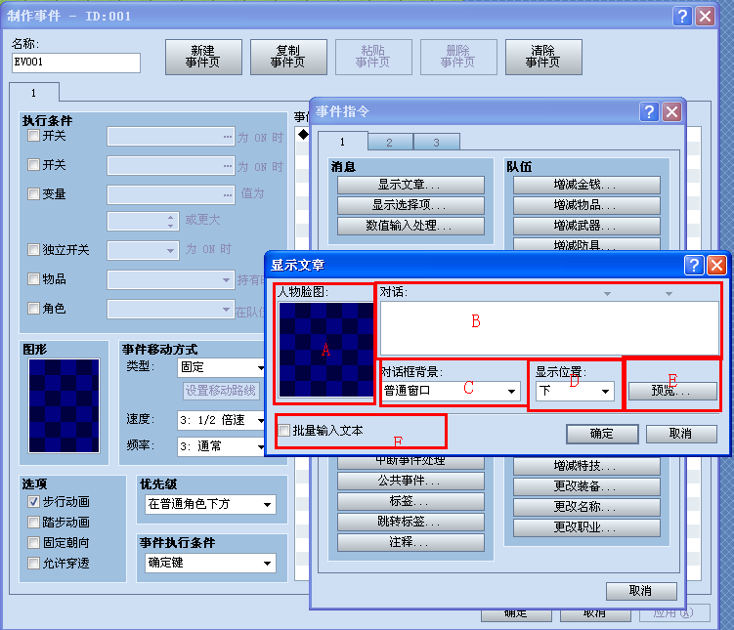734x630 pixels.
Task: Open the 优先级 dropdown
Action: (x=210, y=505)
